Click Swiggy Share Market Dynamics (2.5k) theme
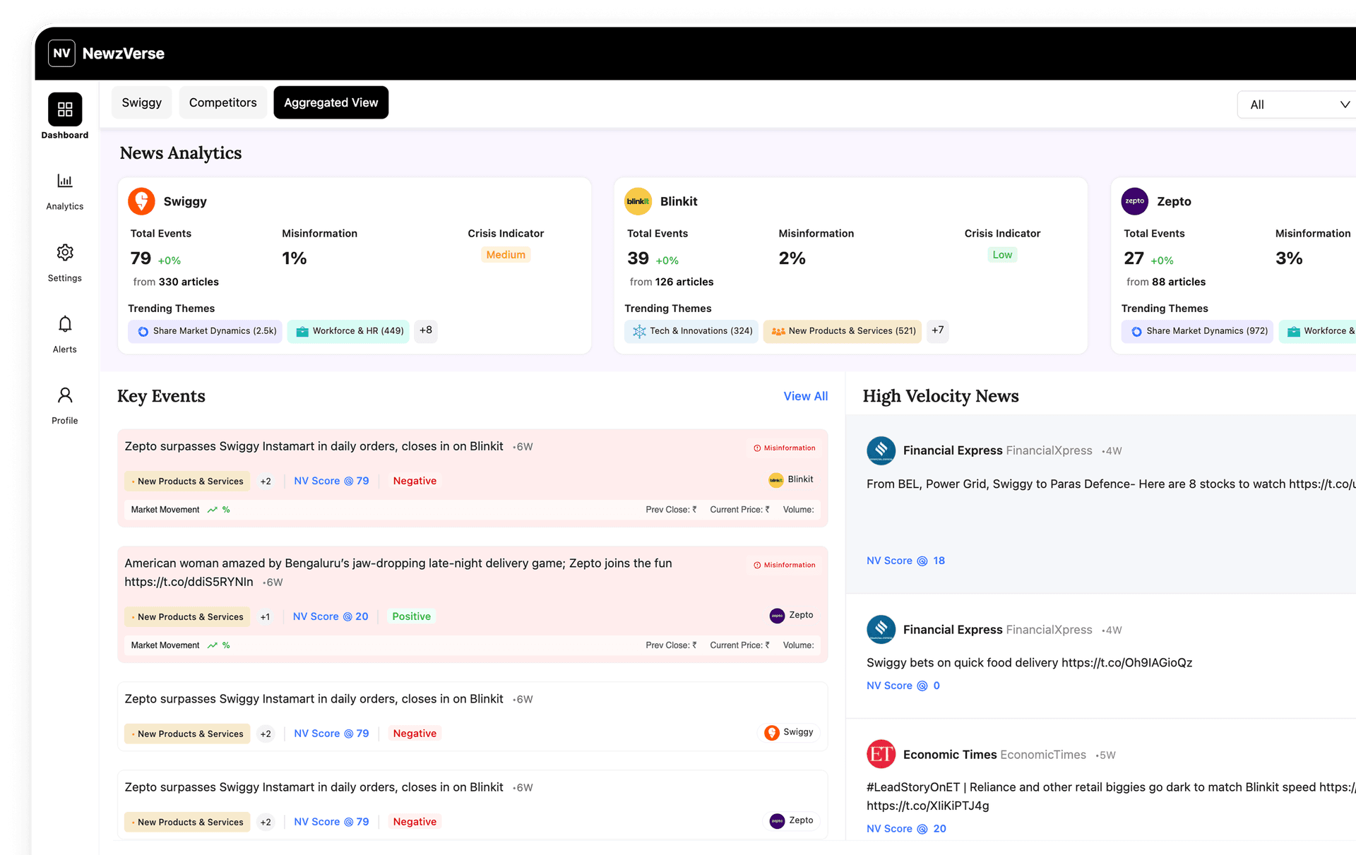This screenshot has width=1356, height=855. pyautogui.click(x=205, y=331)
